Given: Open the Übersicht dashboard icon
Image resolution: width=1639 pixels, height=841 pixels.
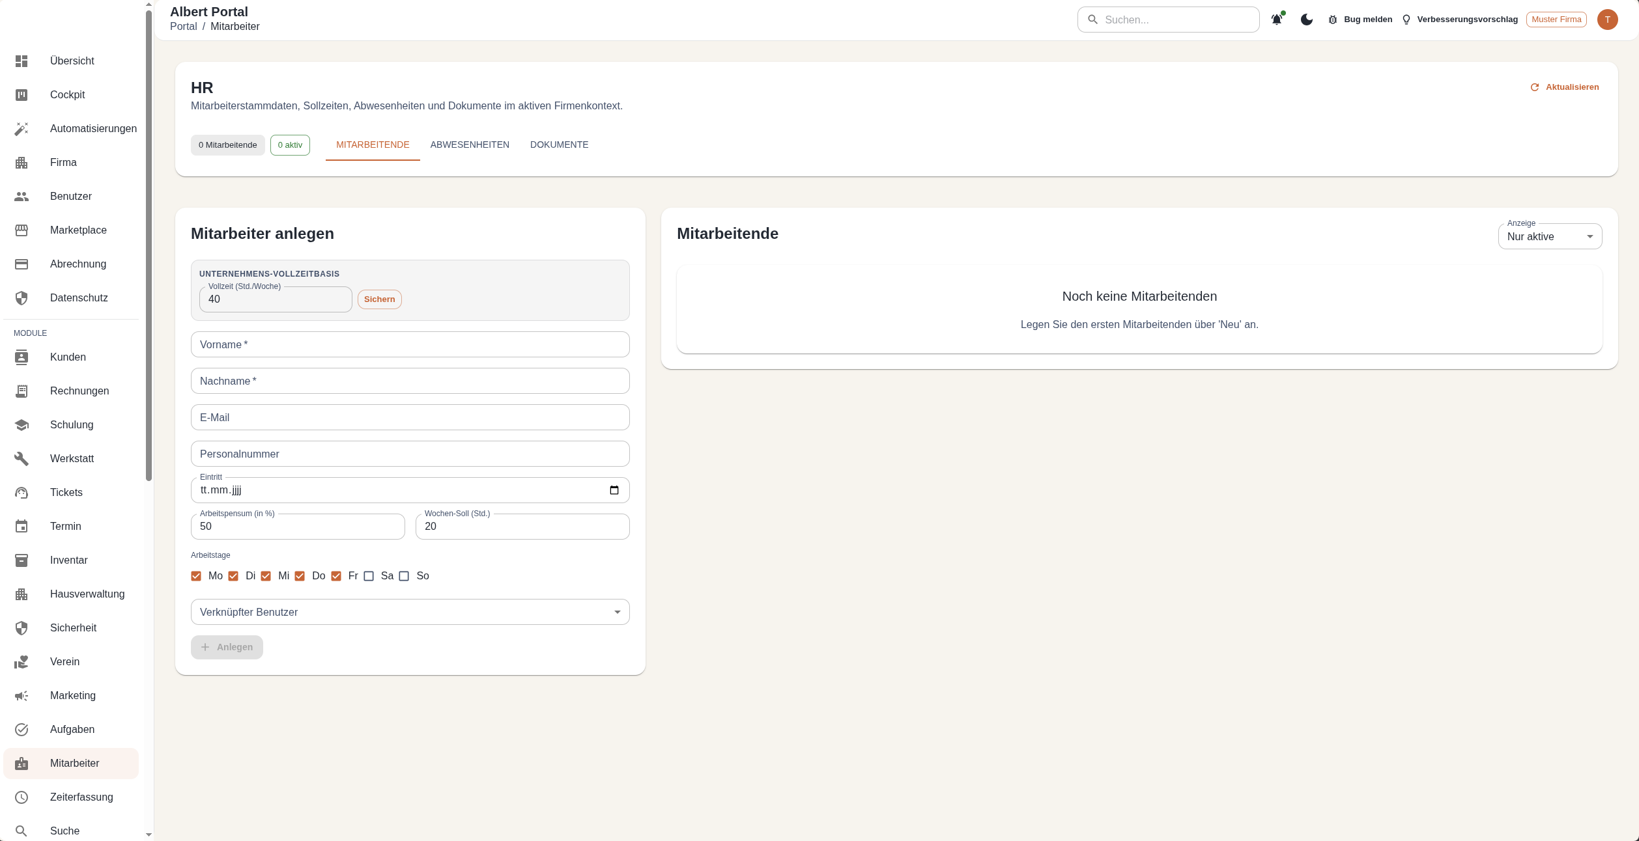Looking at the screenshot, I should [21, 61].
